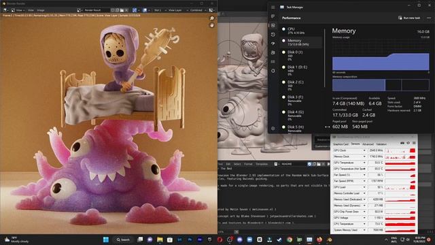Open Select menu in Blender text editor
This screenshot has width=435, height=245.
237,164
